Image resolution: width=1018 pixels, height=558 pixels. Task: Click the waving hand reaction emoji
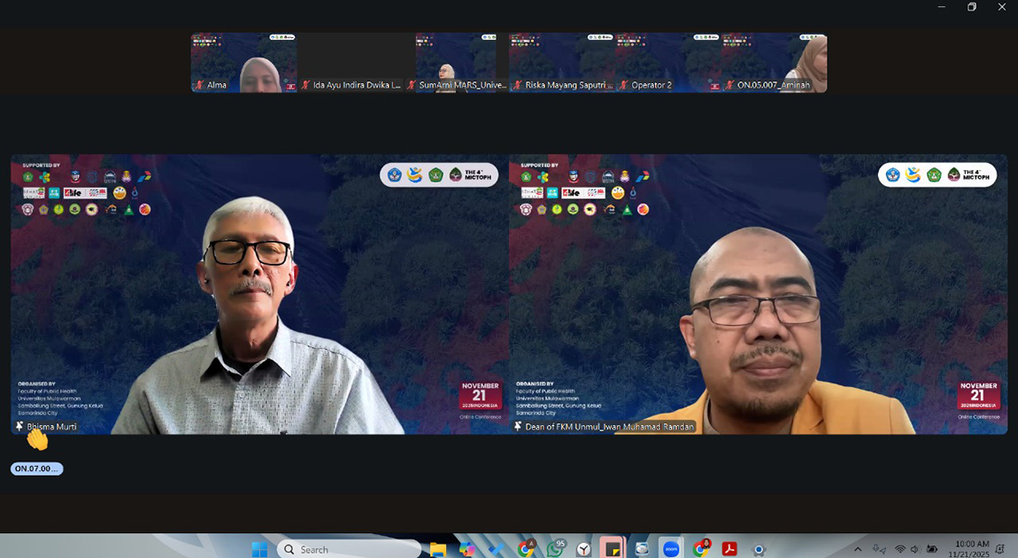click(36, 438)
